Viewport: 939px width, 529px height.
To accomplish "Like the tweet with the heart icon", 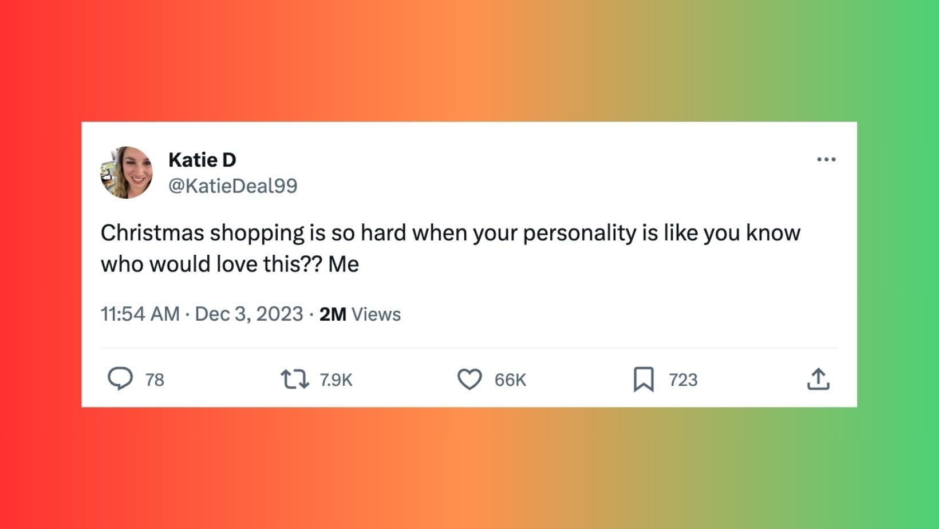I will pyautogui.click(x=469, y=379).
